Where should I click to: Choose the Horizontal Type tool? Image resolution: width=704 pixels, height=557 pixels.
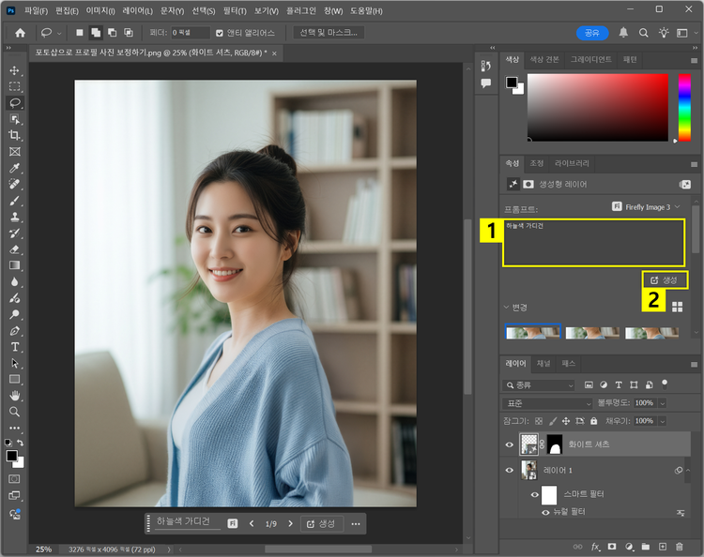[x=14, y=347]
